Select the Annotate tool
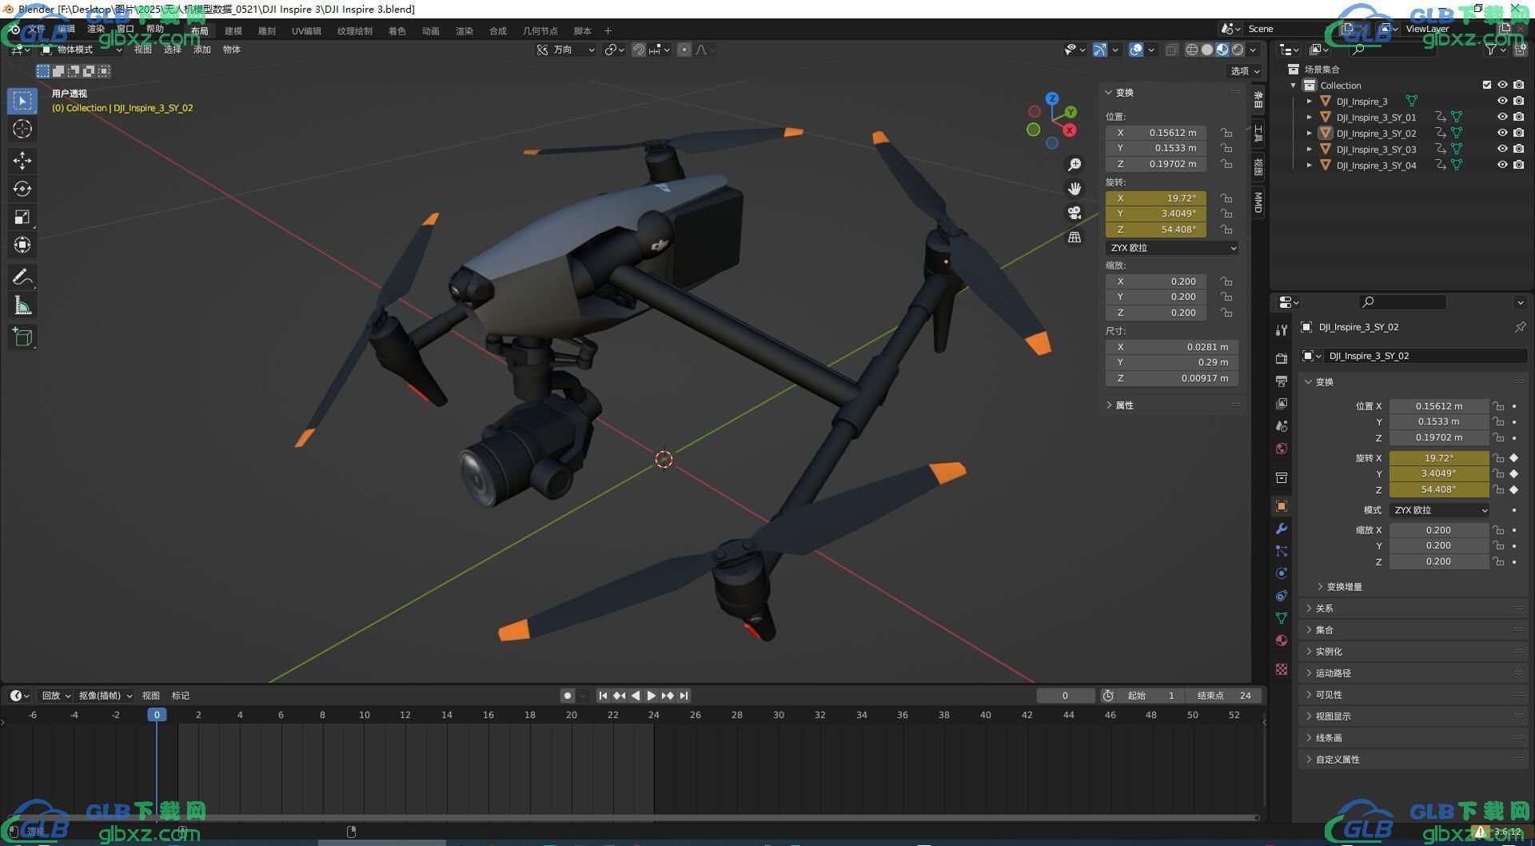 pyautogui.click(x=22, y=277)
